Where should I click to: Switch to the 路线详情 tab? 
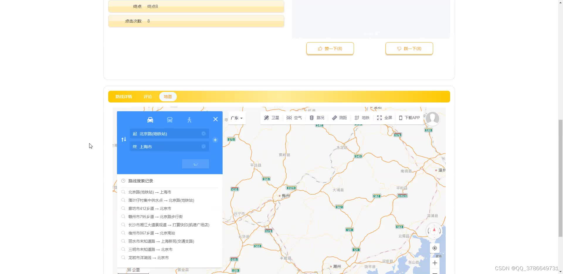[x=124, y=97]
